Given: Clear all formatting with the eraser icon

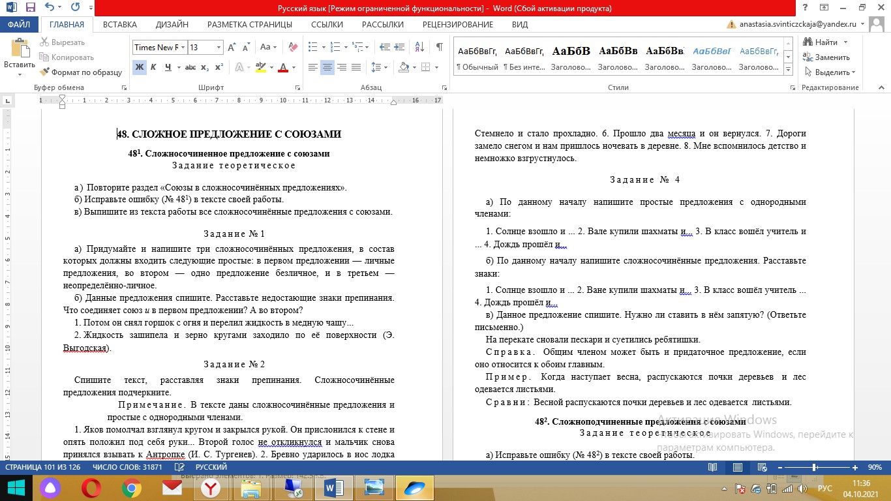Looking at the screenshot, I should point(293,48).
